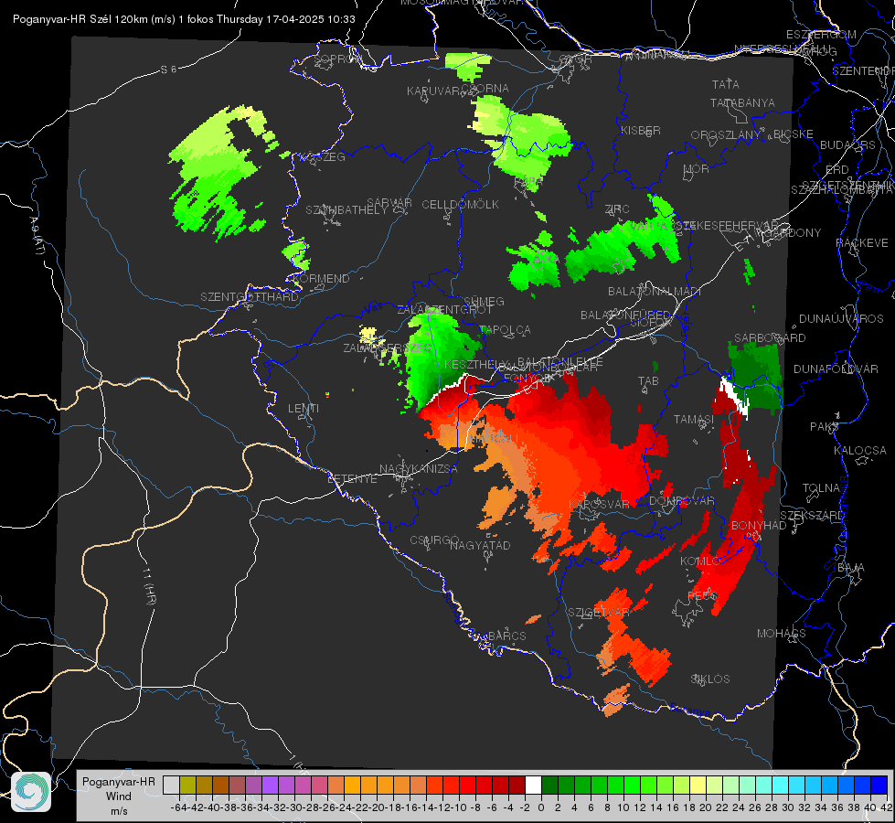Click the KAPUVÁR town label

click(x=433, y=91)
